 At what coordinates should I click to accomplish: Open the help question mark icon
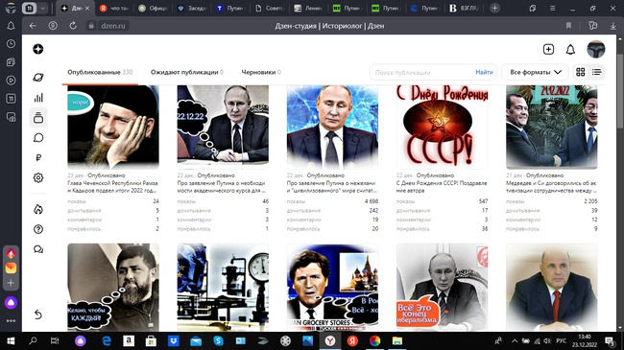38,229
